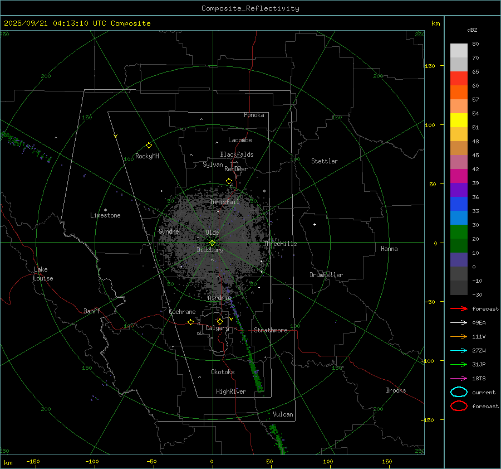Pick the green 31JP arrow legend icon
Image resolution: width=501 pixels, height=469 pixels.
tap(459, 364)
